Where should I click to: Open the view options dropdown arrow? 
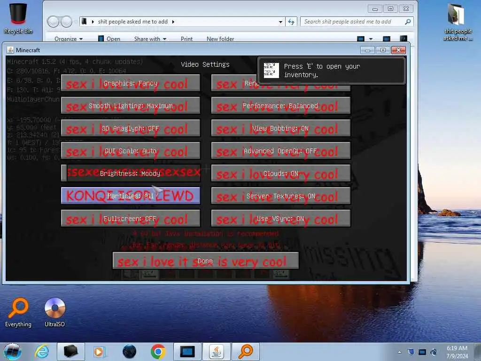click(x=371, y=39)
